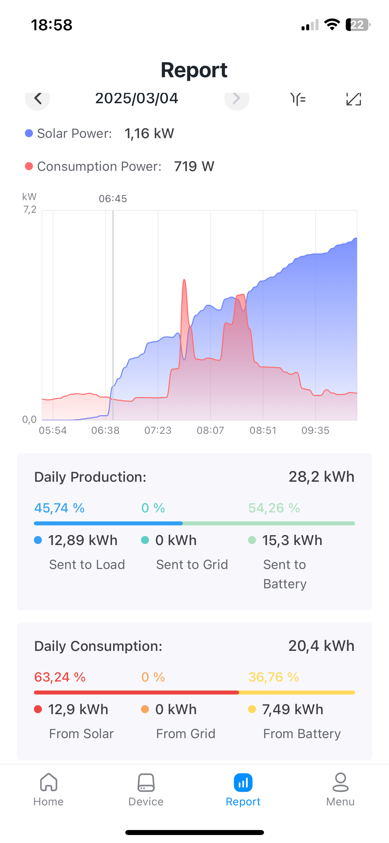Viewport: 389px width, 843px height.
Task: Select the Sent to Load value
Action: (83, 540)
